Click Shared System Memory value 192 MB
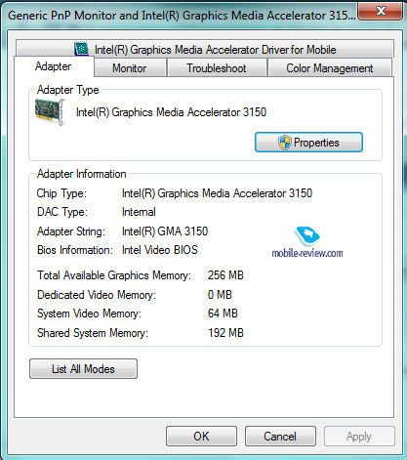 tap(225, 333)
